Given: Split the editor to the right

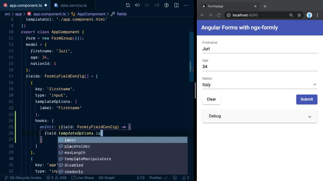Looking at the screenshot, I should coord(176,5).
